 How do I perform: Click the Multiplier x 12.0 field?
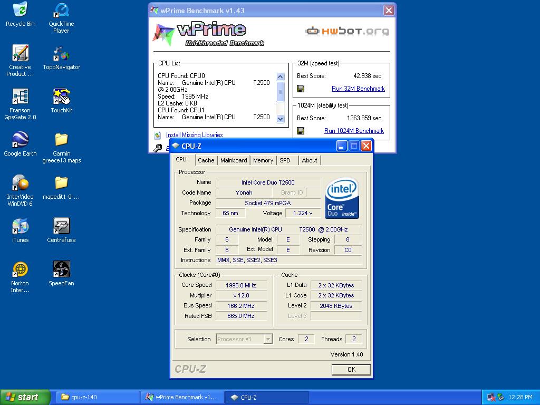tap(240, 295)
